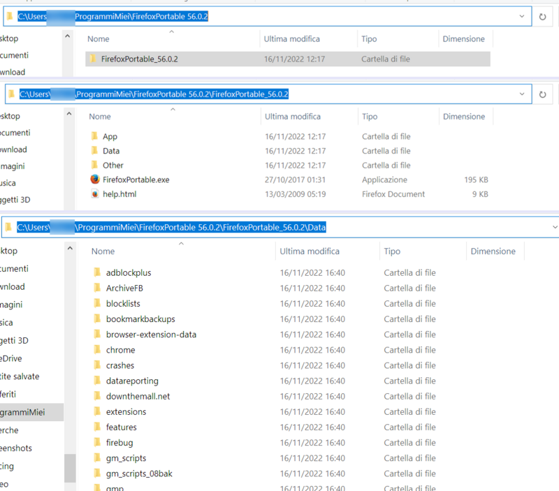Select Musica in middle window sidebar
The width and height of the screenshot is (559, 491).
(x=8, y=183)
